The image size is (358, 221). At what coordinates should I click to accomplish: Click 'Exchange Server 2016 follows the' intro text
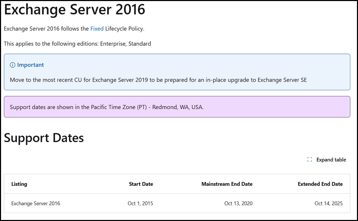tap(46, 28)
